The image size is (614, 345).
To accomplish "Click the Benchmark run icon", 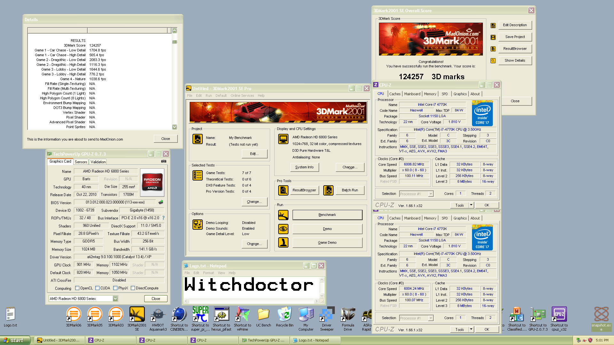I will pyautogui.click(x=283, y=215).
